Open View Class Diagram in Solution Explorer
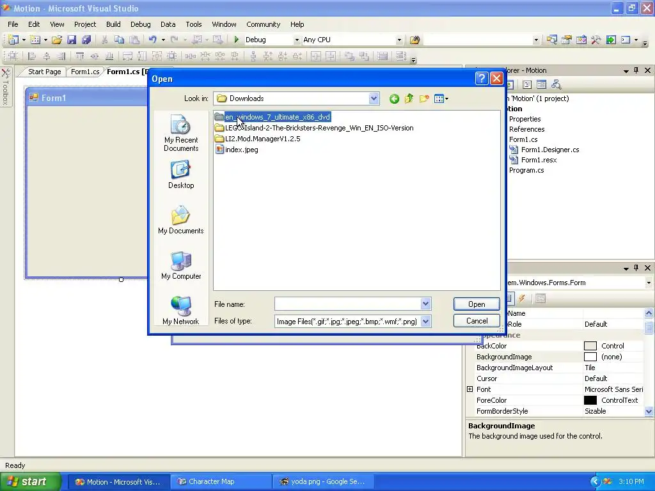 [x=556, y=85]
